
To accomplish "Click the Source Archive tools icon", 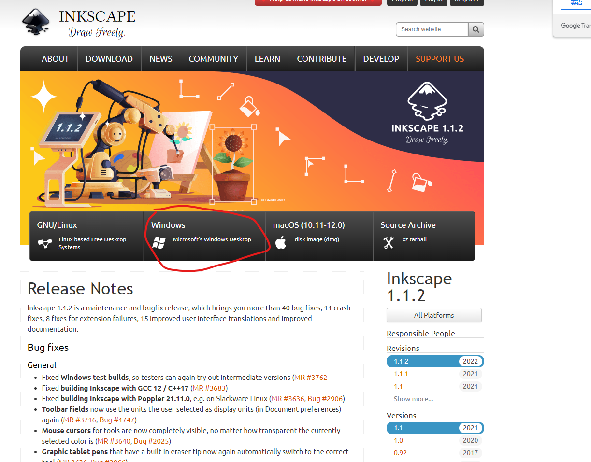I will coord(389,242).
